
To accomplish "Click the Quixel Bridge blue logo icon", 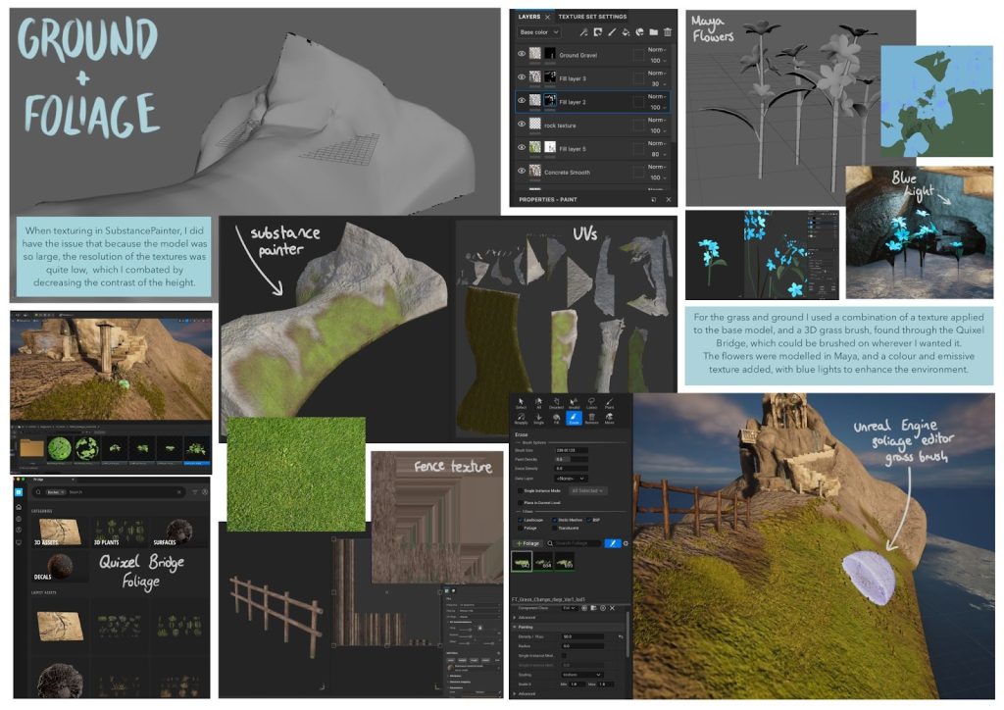I will (19, 491).
